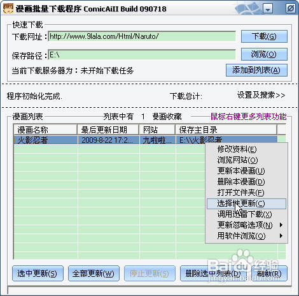Click the 浏览(O) browse path button
Viewport: 299px width, 296px height.
pos(264,54)
